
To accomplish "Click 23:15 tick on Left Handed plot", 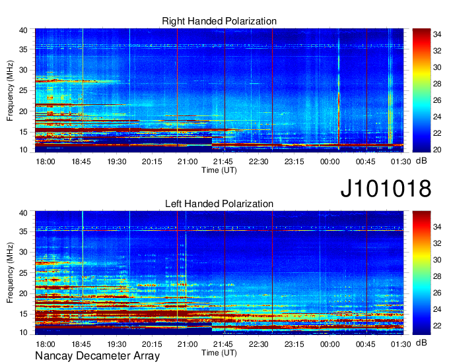I will coord(294,344).
